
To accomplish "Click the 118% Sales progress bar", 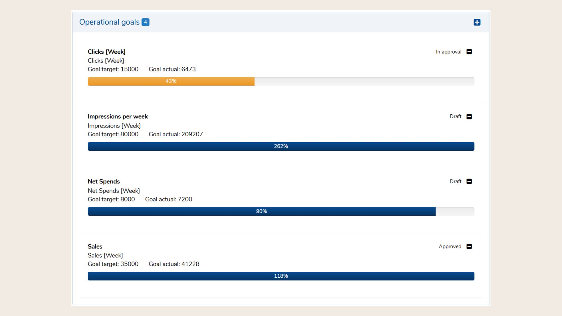I will (281, 276).
